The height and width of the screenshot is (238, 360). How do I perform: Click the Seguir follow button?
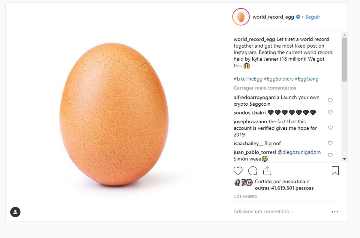pyautogui.click(x=313, y=17)
